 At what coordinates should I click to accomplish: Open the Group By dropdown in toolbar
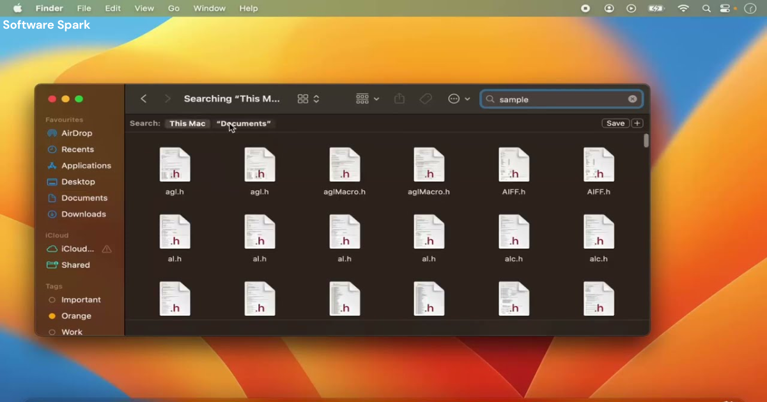(x=368, y=99)
